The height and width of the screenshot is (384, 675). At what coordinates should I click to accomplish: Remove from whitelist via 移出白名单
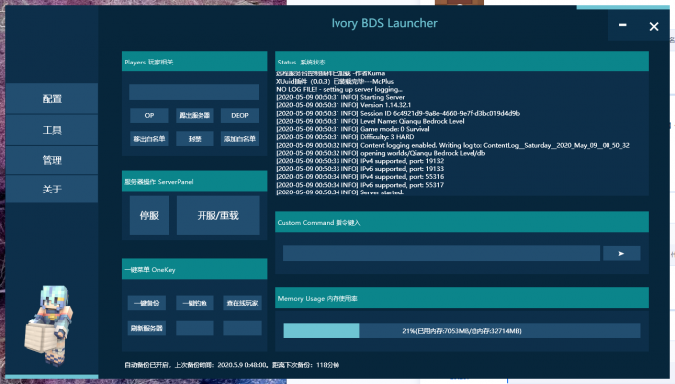[149, 139]
